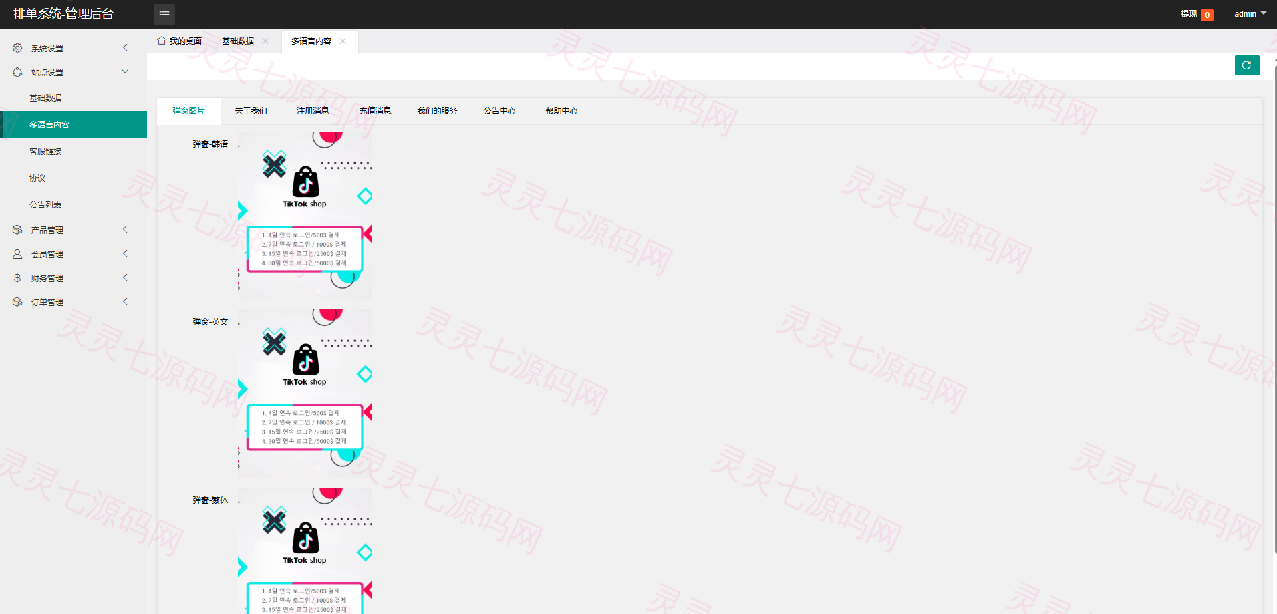The image size is (1277, 614).
Task: Click the 弹窗-繁体 popup image
Action: coord(305,551)
